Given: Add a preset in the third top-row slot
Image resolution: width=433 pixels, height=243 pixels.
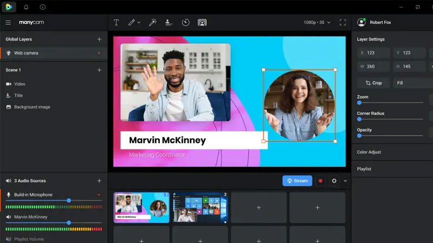Looking at the screenshot, I should click(x=259, y=207).
